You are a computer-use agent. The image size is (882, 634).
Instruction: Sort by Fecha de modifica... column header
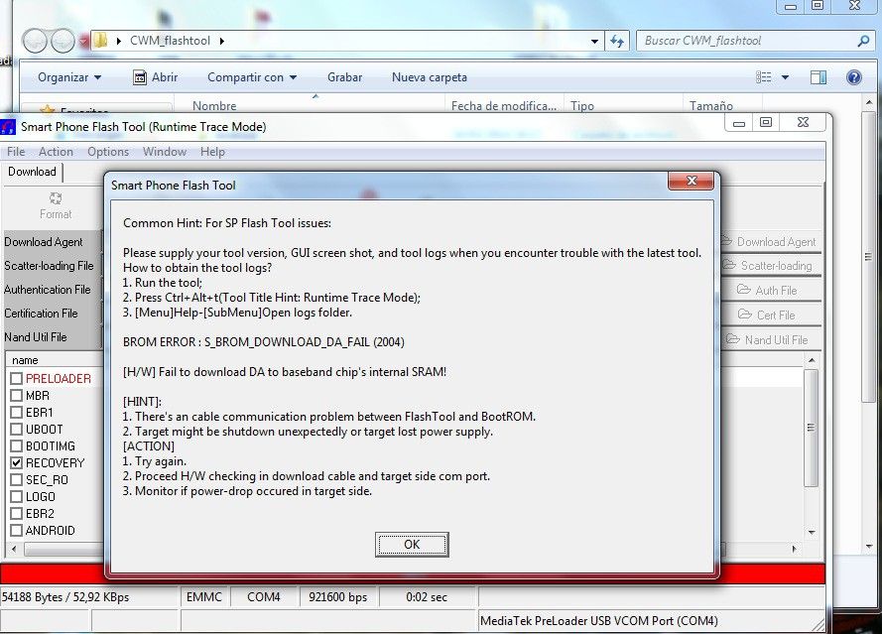coord(503,105)
